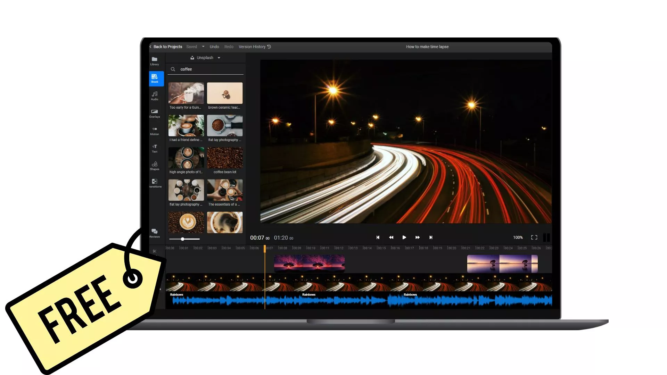
Task: Toggle play/pause in preview
Action: click(404, 237)
